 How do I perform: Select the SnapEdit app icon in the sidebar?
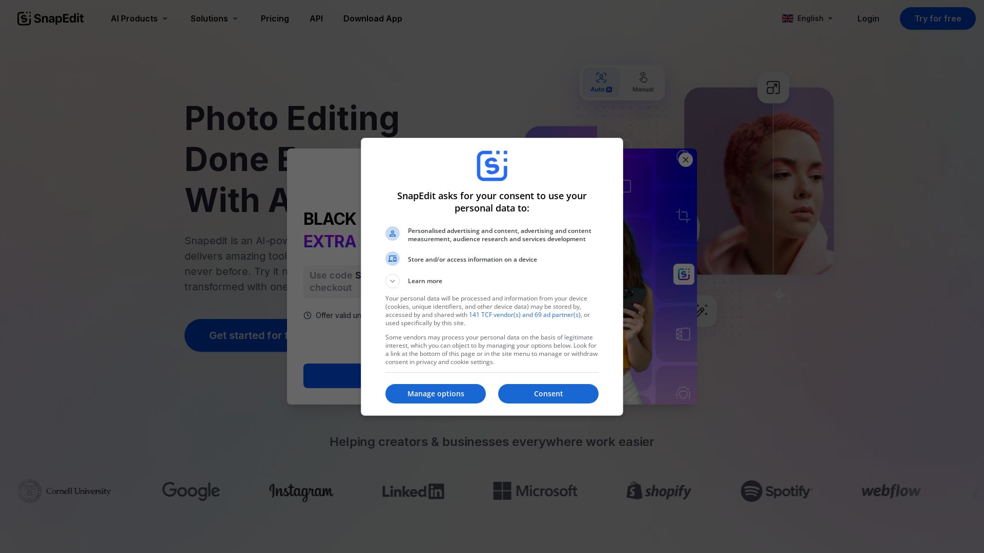683,274
